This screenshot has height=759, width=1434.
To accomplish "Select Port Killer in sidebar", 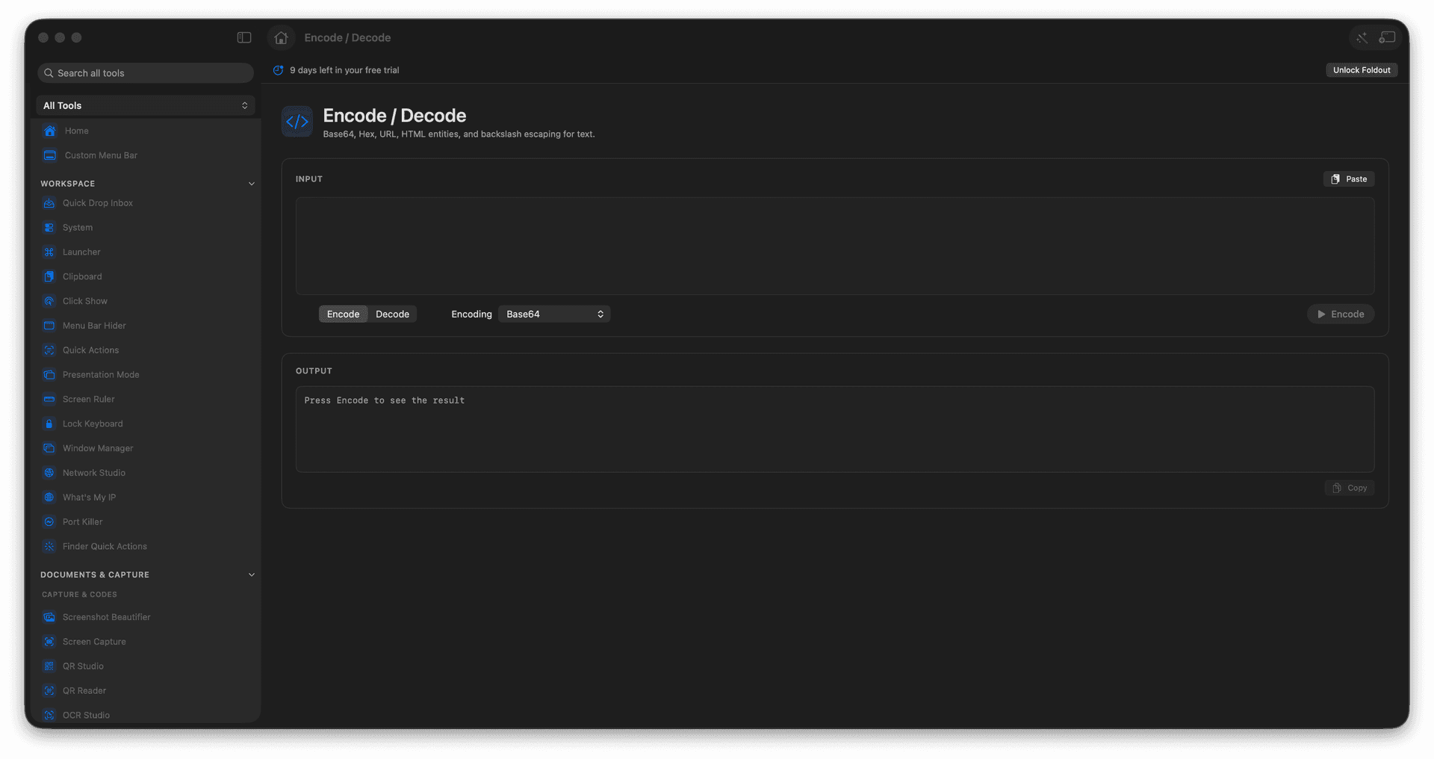I will coord(83,522).
